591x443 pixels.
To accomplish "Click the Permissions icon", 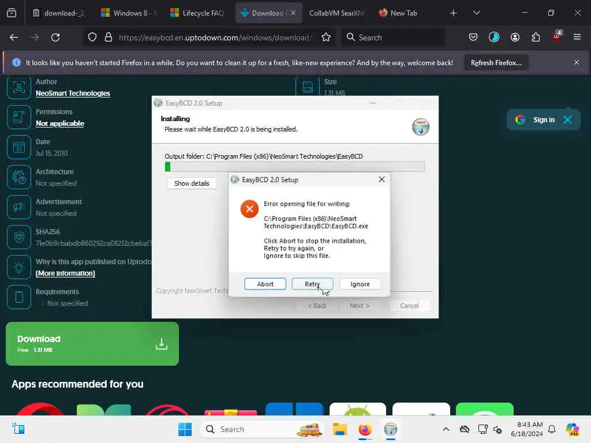I will 19,117.
